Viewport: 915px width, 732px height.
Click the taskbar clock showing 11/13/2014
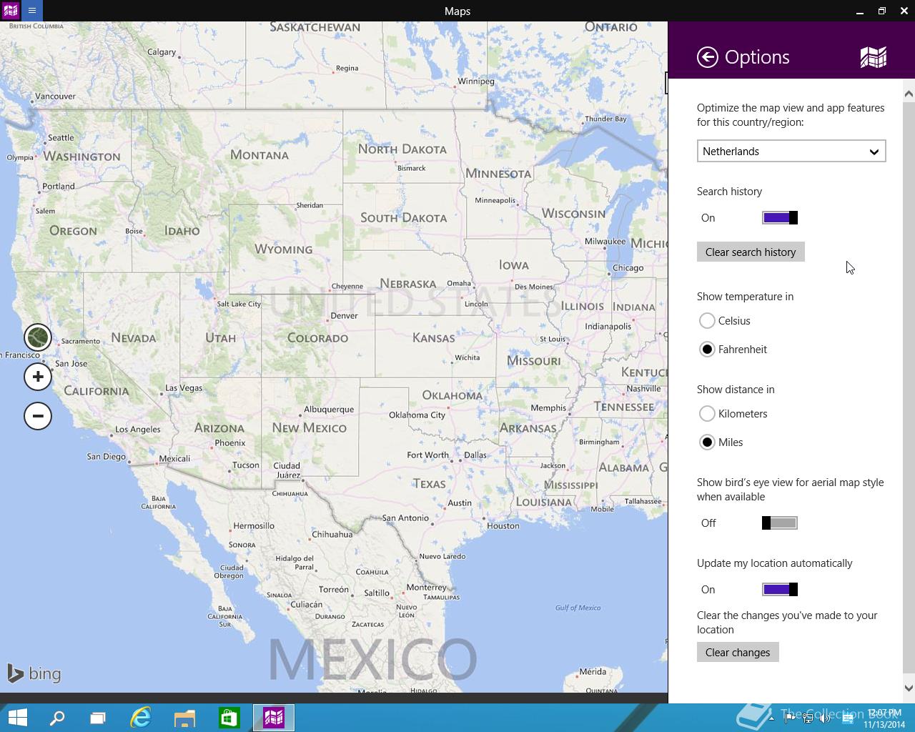884,718
